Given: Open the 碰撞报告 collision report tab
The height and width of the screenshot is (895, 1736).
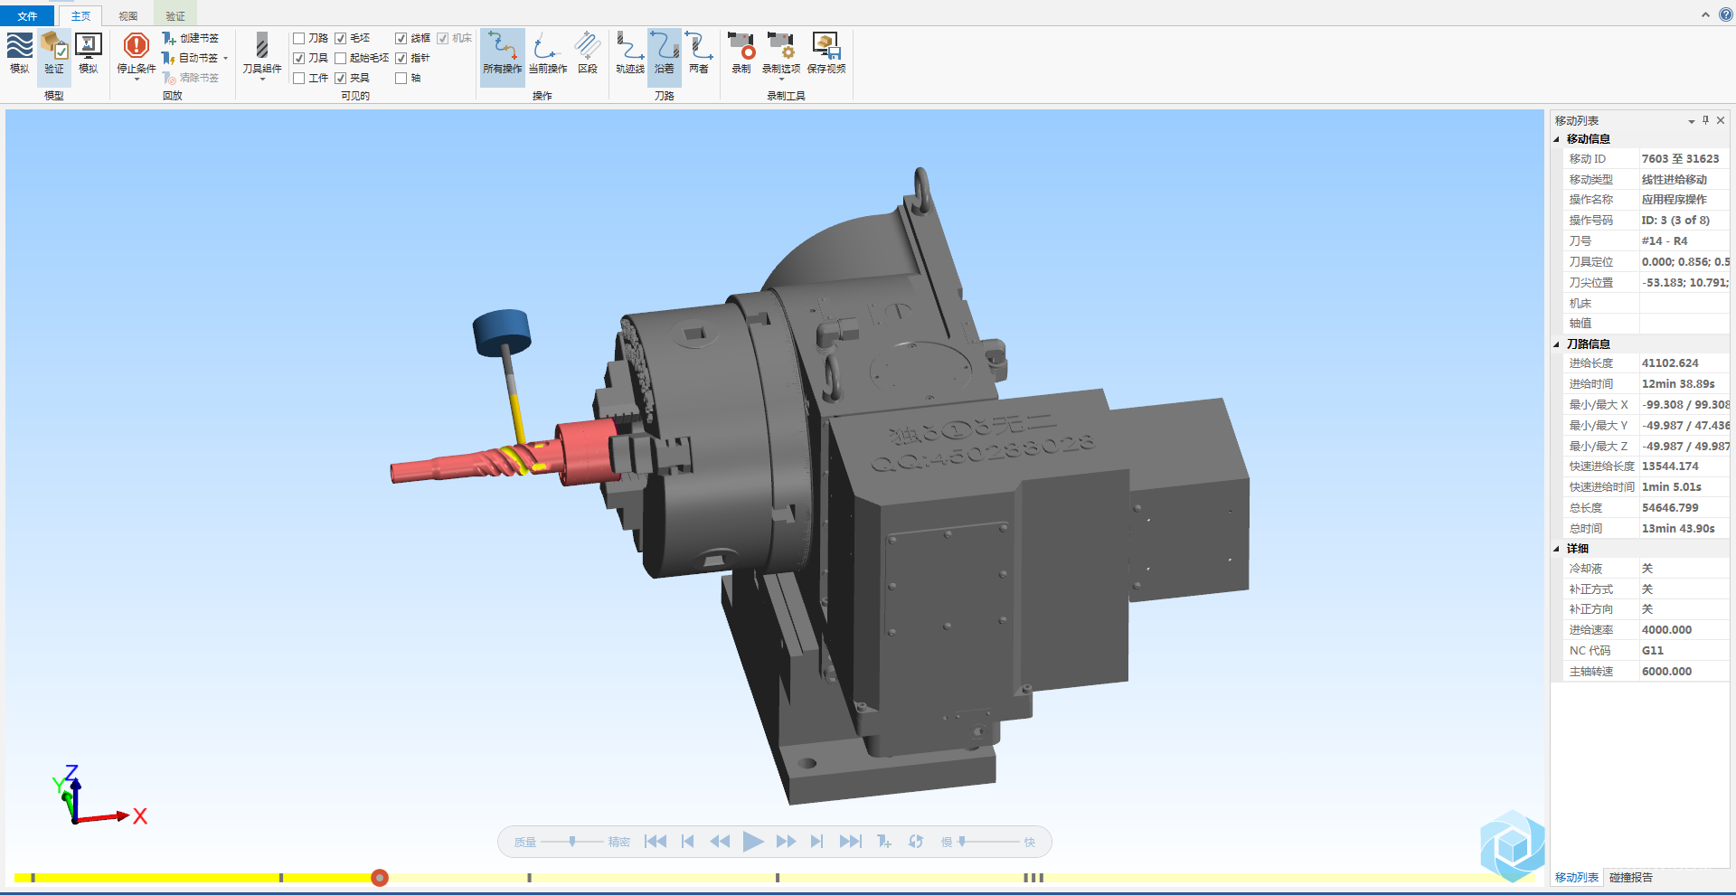Looking at the screenshot, I should point(1631,877).
